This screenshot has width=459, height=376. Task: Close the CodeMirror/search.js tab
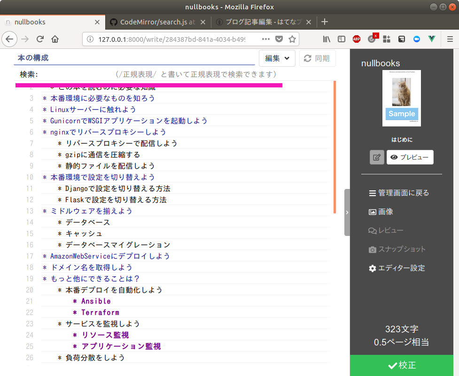tap(203, 22)
